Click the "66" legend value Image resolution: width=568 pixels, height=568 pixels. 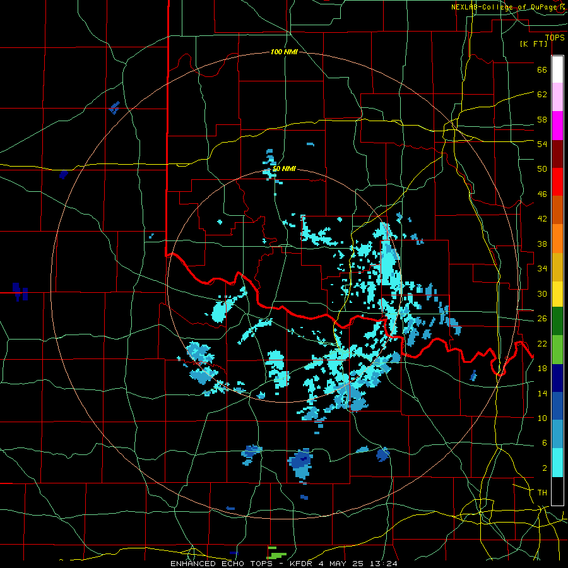pos(542,69)
